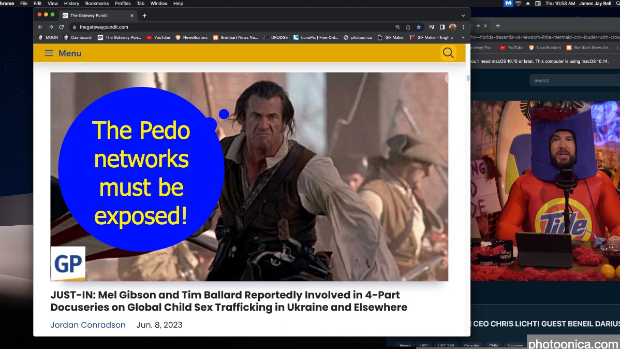Show hidden bookmarks with the double chevron
This screenshot has height=349, width=620.
463,38
